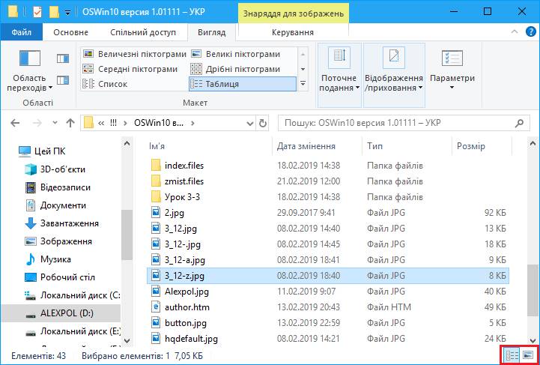Image resolution: width=540 pixels, height=365 pixels.
Task: Expand the layout gallery's more options arrow
Action: pos(303,84)
